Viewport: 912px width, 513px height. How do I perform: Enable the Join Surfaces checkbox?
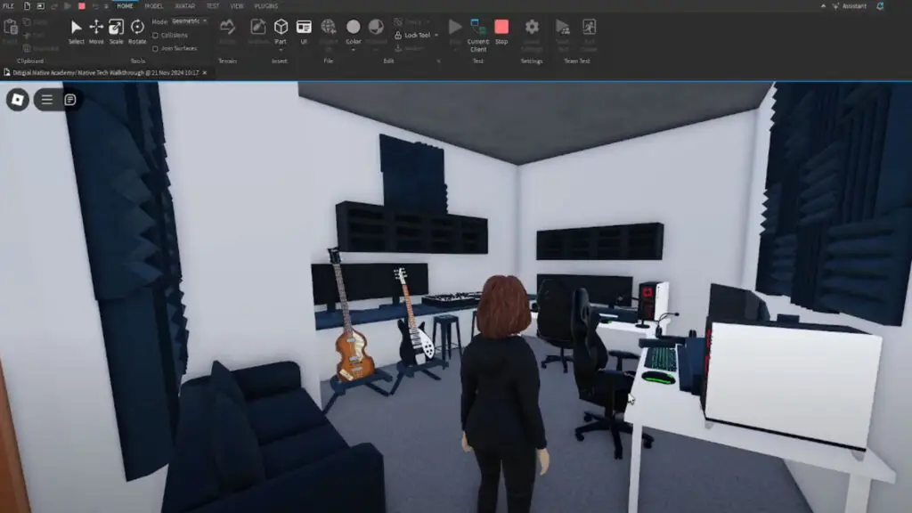coord(156,48)
